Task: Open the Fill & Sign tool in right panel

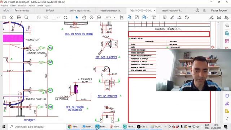Action: 227,103
